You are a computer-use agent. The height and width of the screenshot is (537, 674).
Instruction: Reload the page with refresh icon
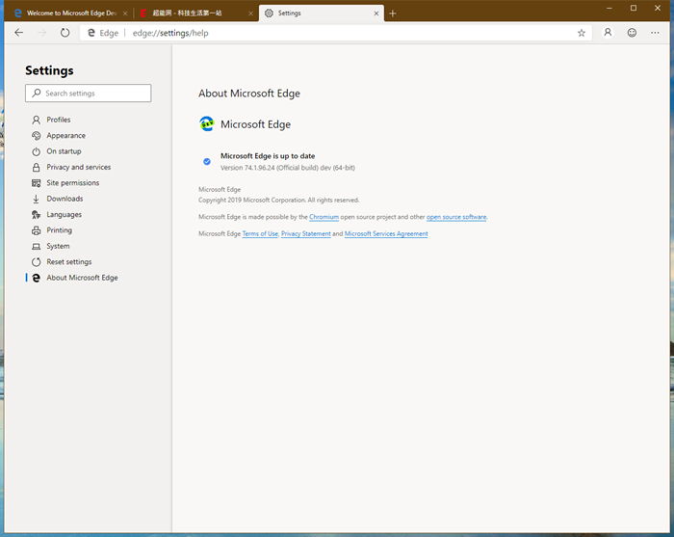[65, 33]
